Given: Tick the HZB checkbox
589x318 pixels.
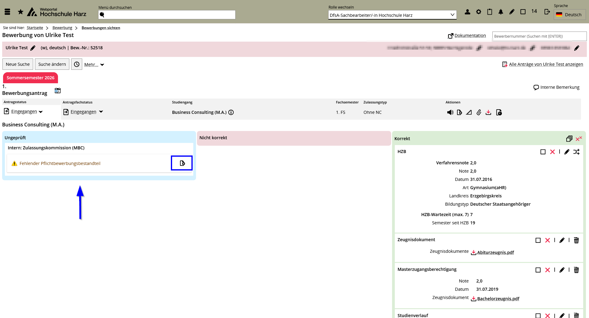Looking at the screenshot, I should (543, 152).
